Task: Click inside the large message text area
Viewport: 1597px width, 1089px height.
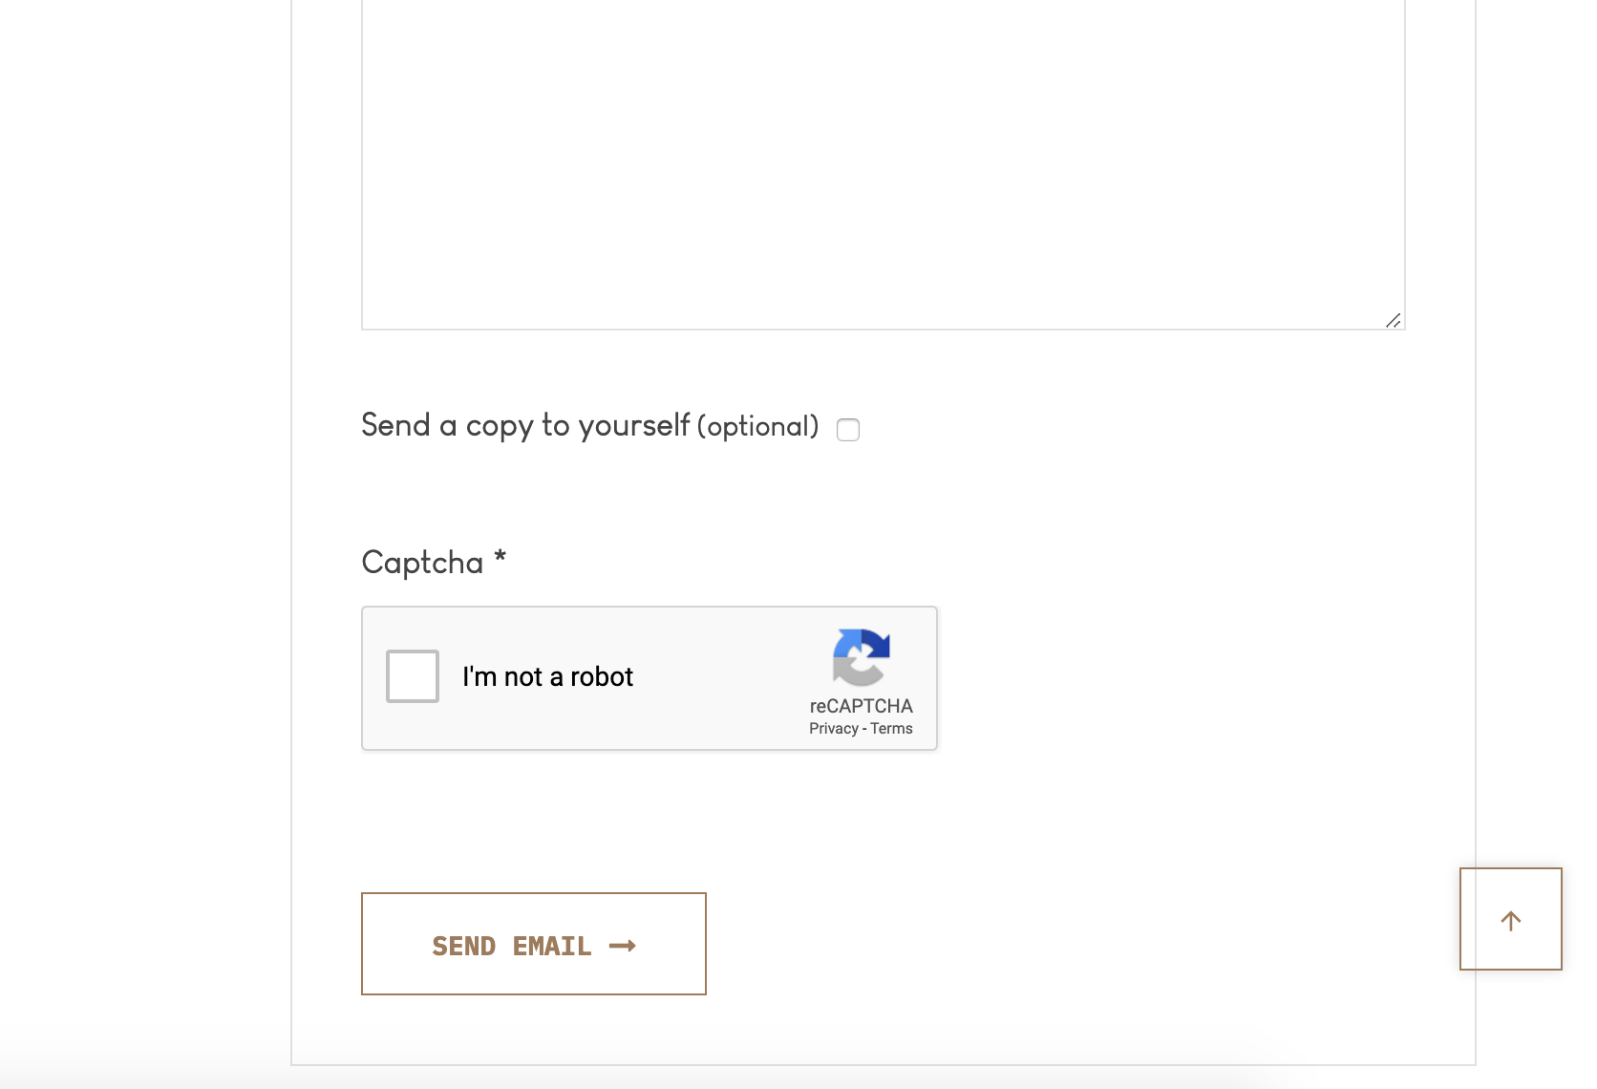Action: [883, 162]
